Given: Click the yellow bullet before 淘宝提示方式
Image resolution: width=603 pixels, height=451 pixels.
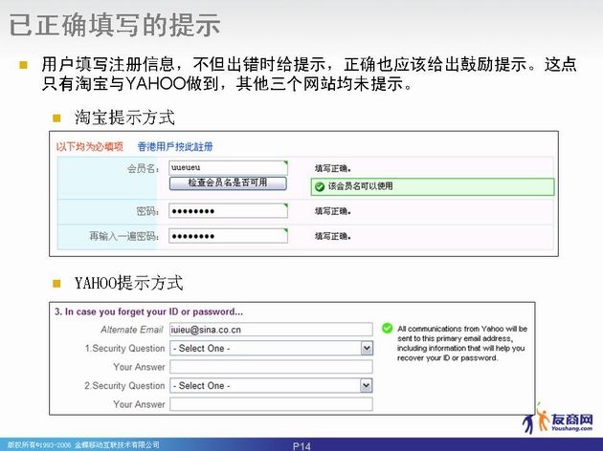Looking at the screenshot, I should click(x=56, y=118).
